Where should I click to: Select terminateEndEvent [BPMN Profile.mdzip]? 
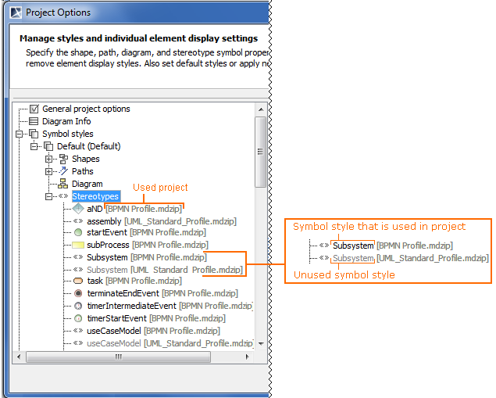[x=162, y=293]
